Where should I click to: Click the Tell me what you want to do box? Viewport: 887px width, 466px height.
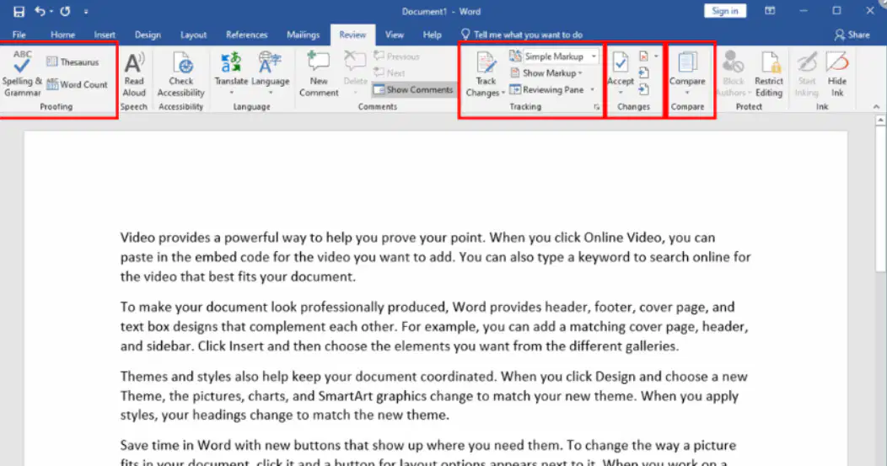pos(522,35)
